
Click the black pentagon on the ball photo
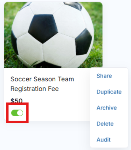(43, 29)
